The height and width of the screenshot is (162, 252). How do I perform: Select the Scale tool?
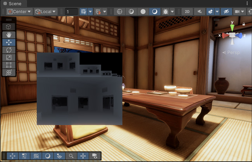9,57
